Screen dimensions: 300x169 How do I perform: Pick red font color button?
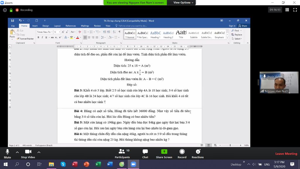[77, 37]
